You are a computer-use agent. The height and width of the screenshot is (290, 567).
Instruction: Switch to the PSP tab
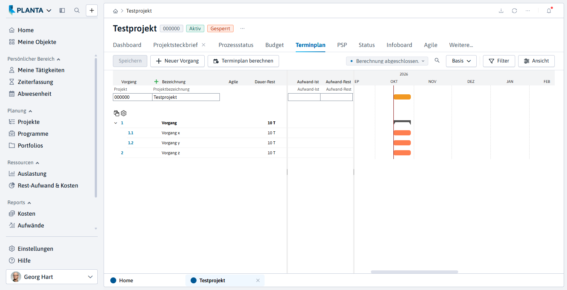pyautogui.click(x=342, y=45)
